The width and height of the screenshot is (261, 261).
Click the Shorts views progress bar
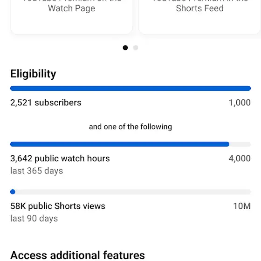[x=130, y=192]
